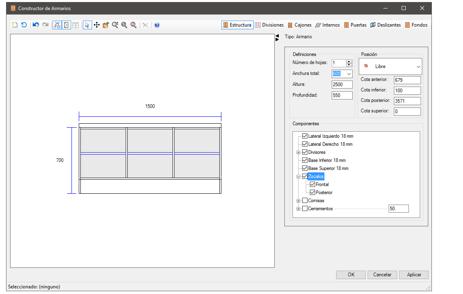Click the zoom window magnifier icon
Viewport: 463px width, 294px height.
click(x=124, y=25)
